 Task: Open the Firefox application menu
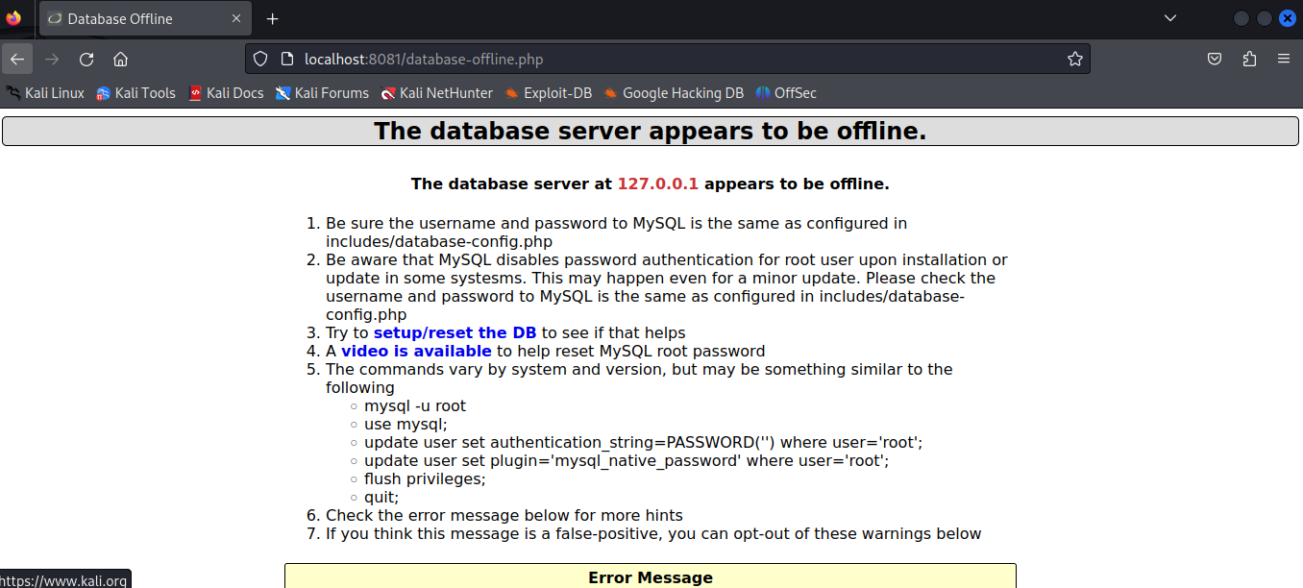pyautogui.click(x=1284, y=58)
